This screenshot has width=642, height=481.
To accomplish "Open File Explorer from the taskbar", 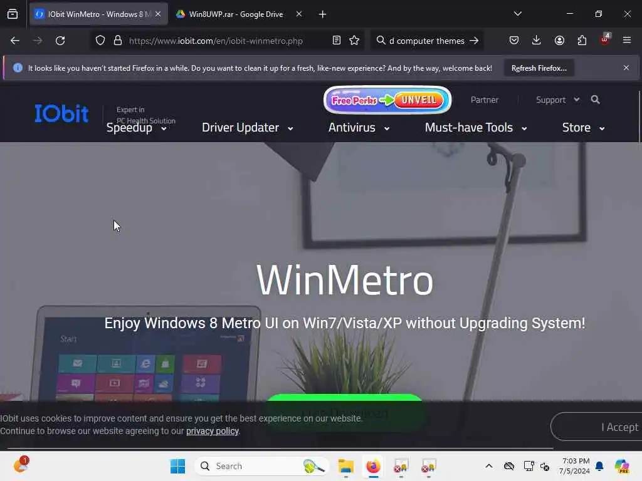I will 346,466.
